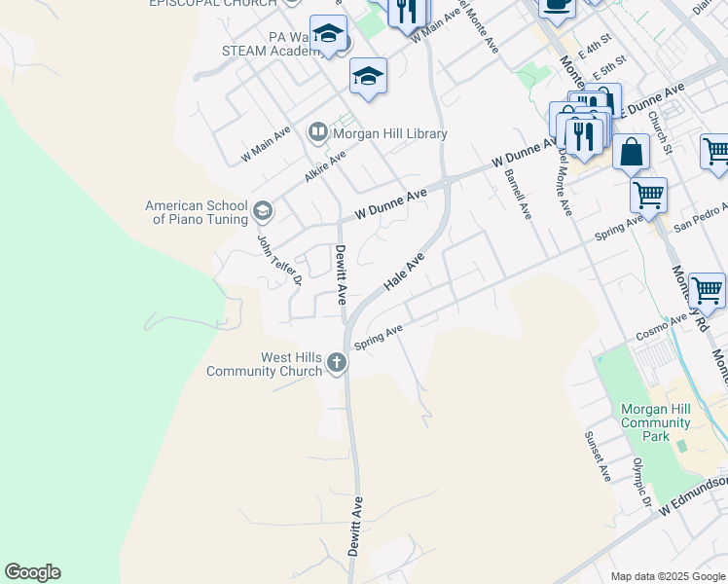Image resolution: width=728 pixels, height=584 pixels.
Task: Click the Morgan Hill Library book icon
Action: click(x=318, y=132)
